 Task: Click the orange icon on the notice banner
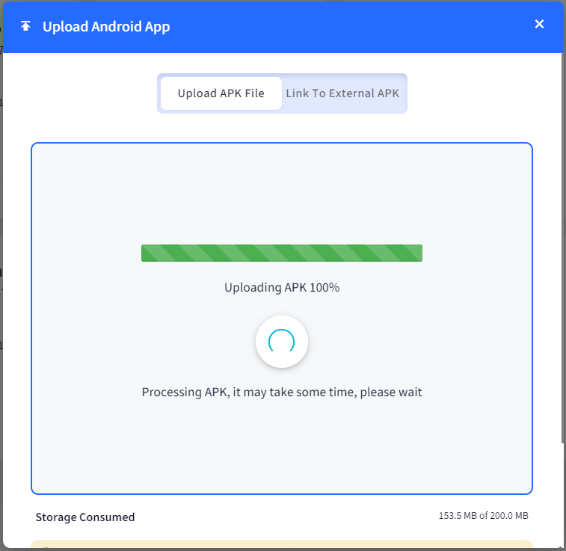tap(45, 548)
